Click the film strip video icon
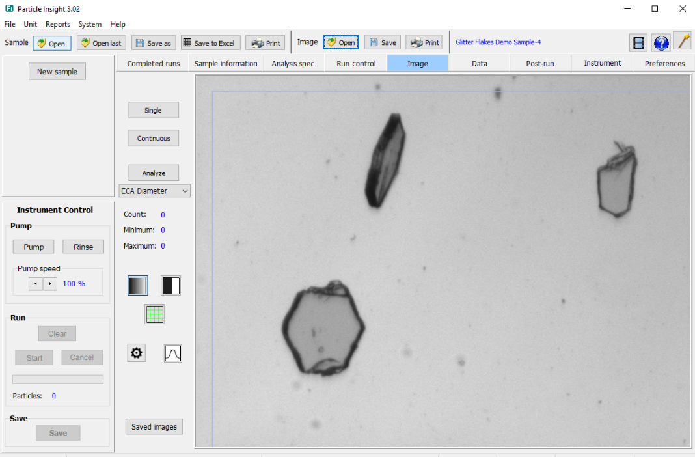This screenshot has height=457, width=695. coord(638,43)
